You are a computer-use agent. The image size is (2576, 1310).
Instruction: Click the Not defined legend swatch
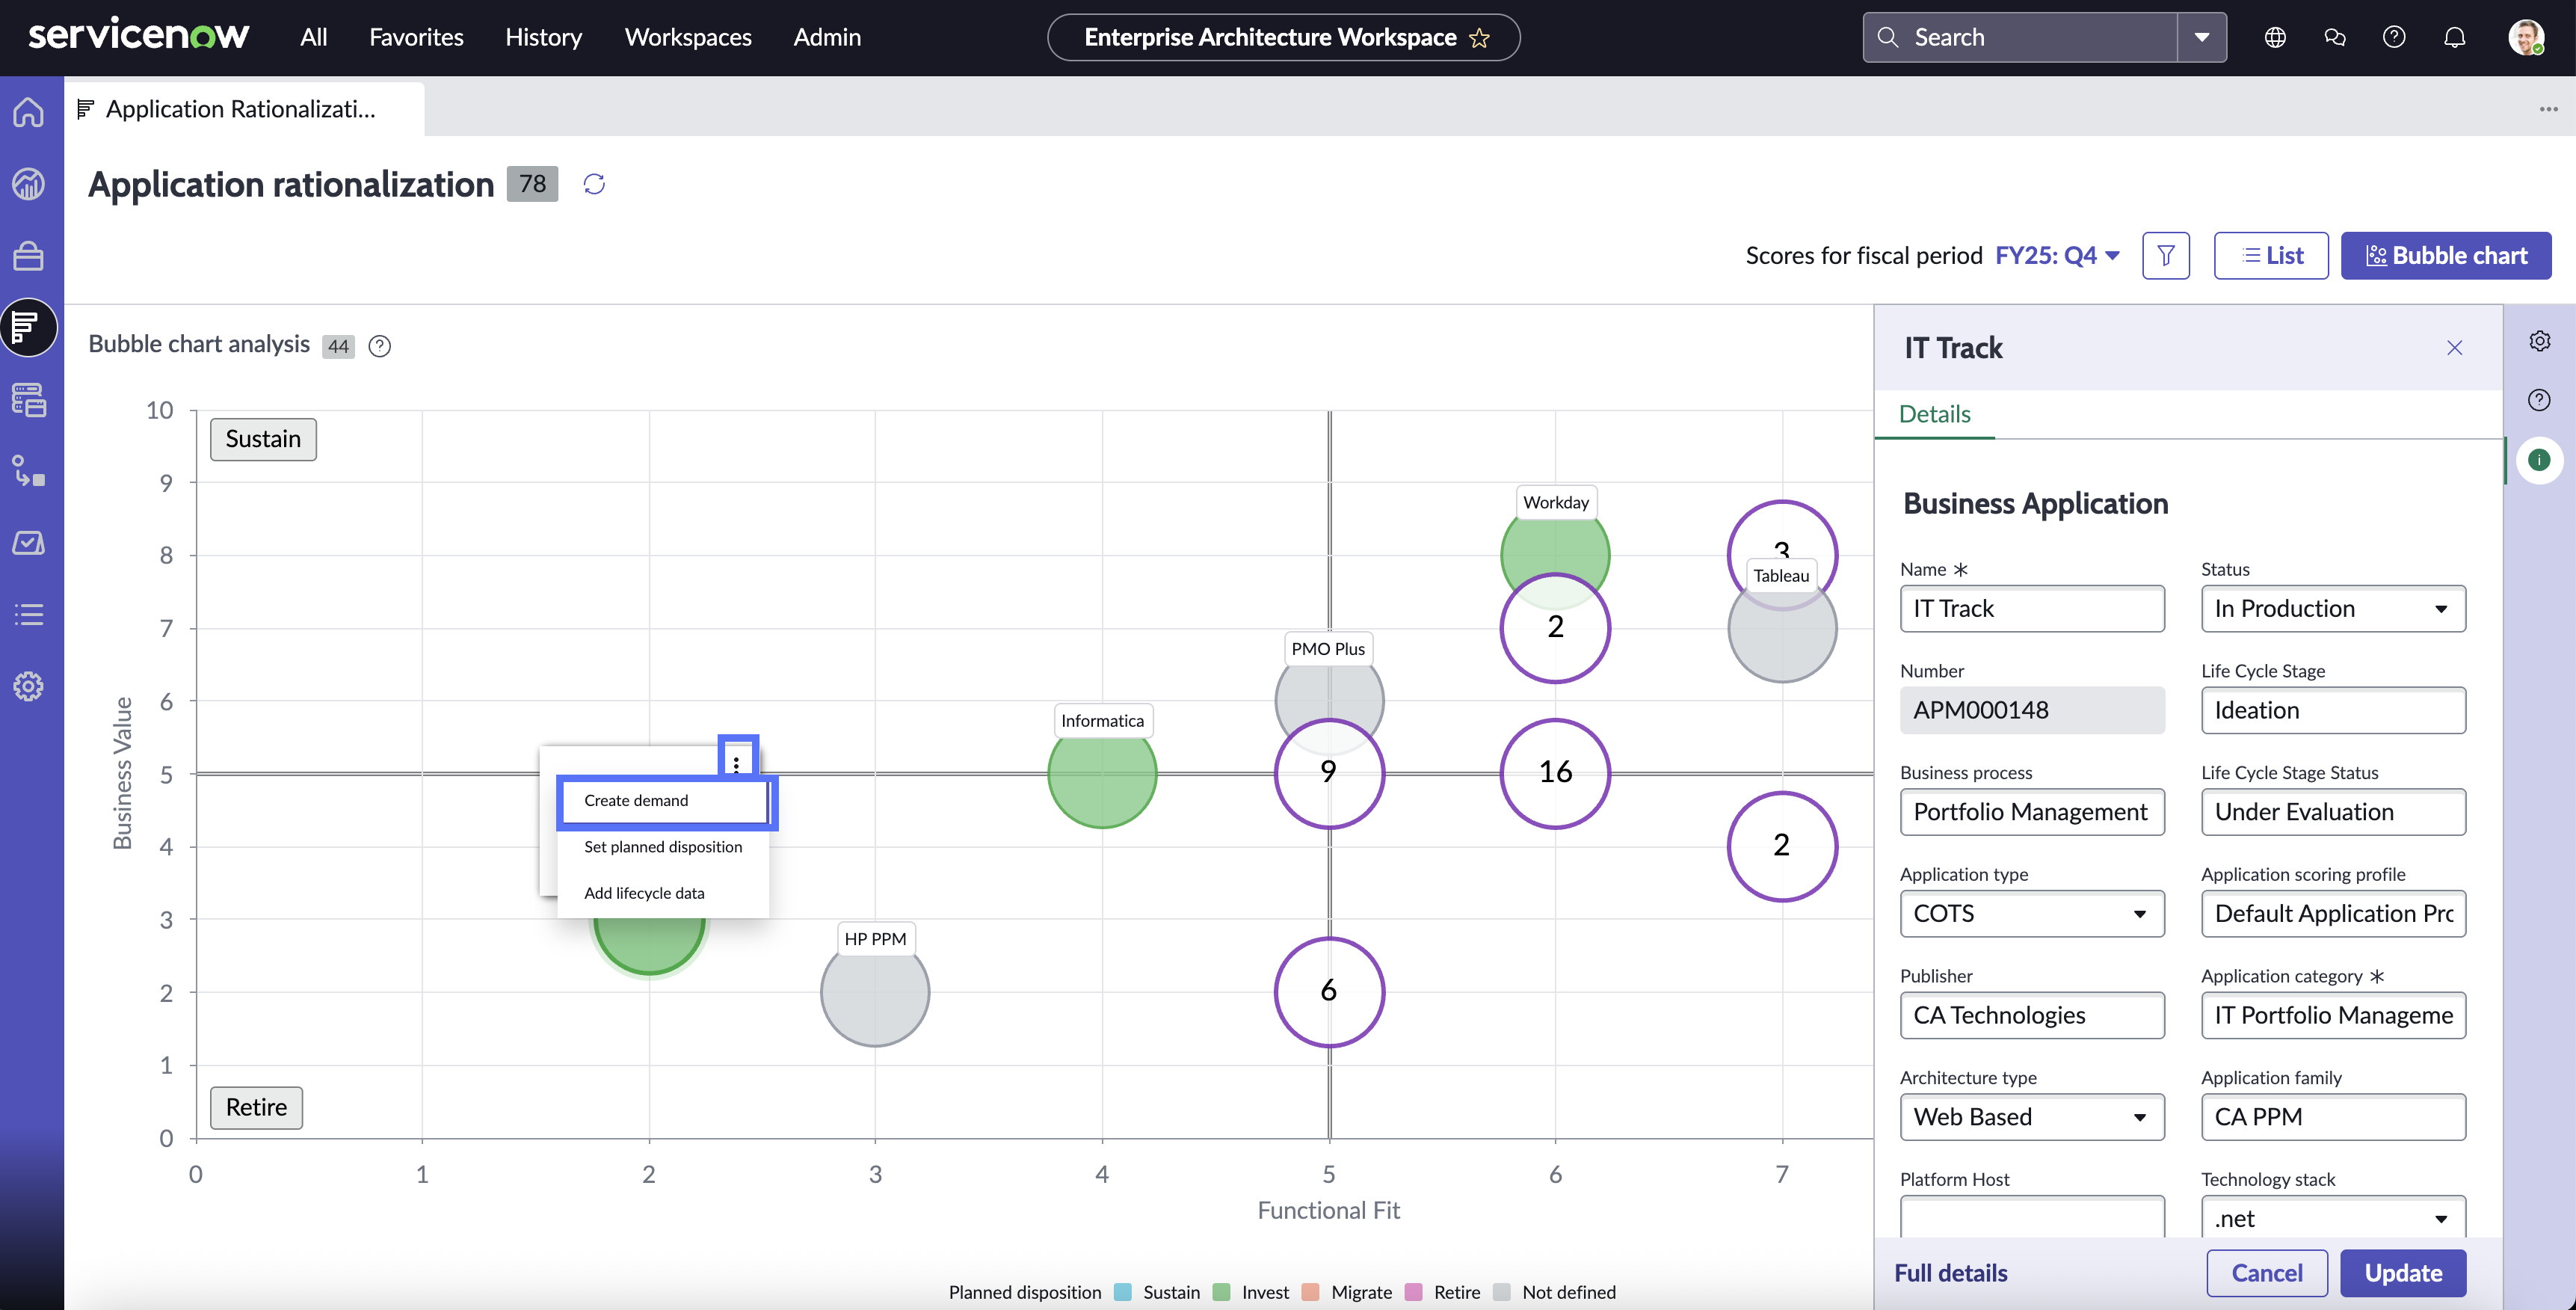pyautogui.click(x=1501, y=1292)
